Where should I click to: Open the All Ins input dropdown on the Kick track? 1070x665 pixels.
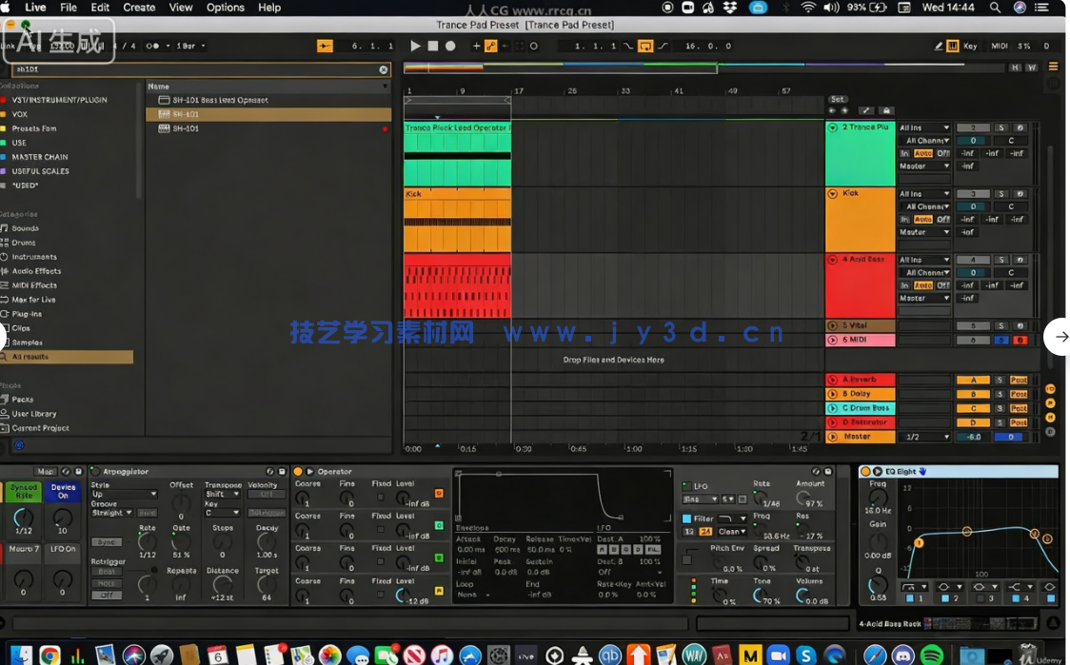pos(924,194)
